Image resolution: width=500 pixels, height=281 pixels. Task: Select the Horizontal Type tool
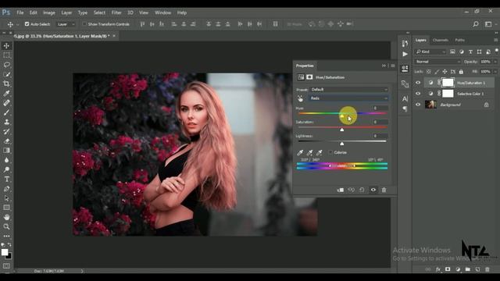click(6, 179)
